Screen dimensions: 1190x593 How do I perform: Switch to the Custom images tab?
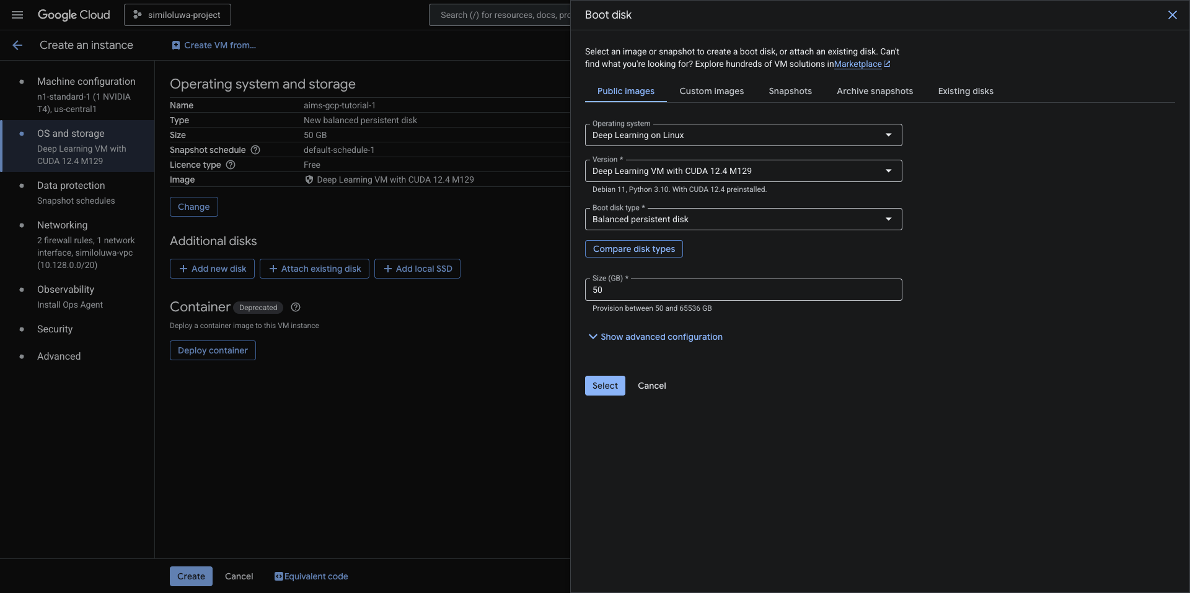click(x=711, y=91)
